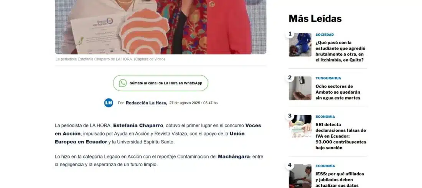Image resolution: width=422 pixels, height=188 pixels.
Task: Click the article's main photo
Action: [160, 27]
